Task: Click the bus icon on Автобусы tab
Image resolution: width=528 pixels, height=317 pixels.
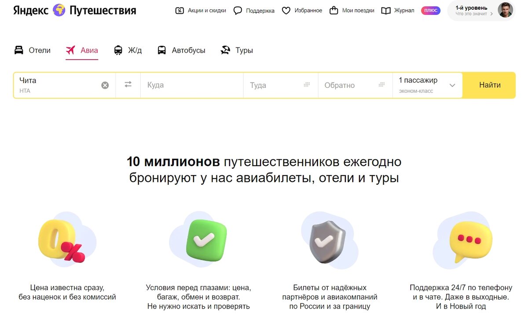Action: [x=161, y=50]
